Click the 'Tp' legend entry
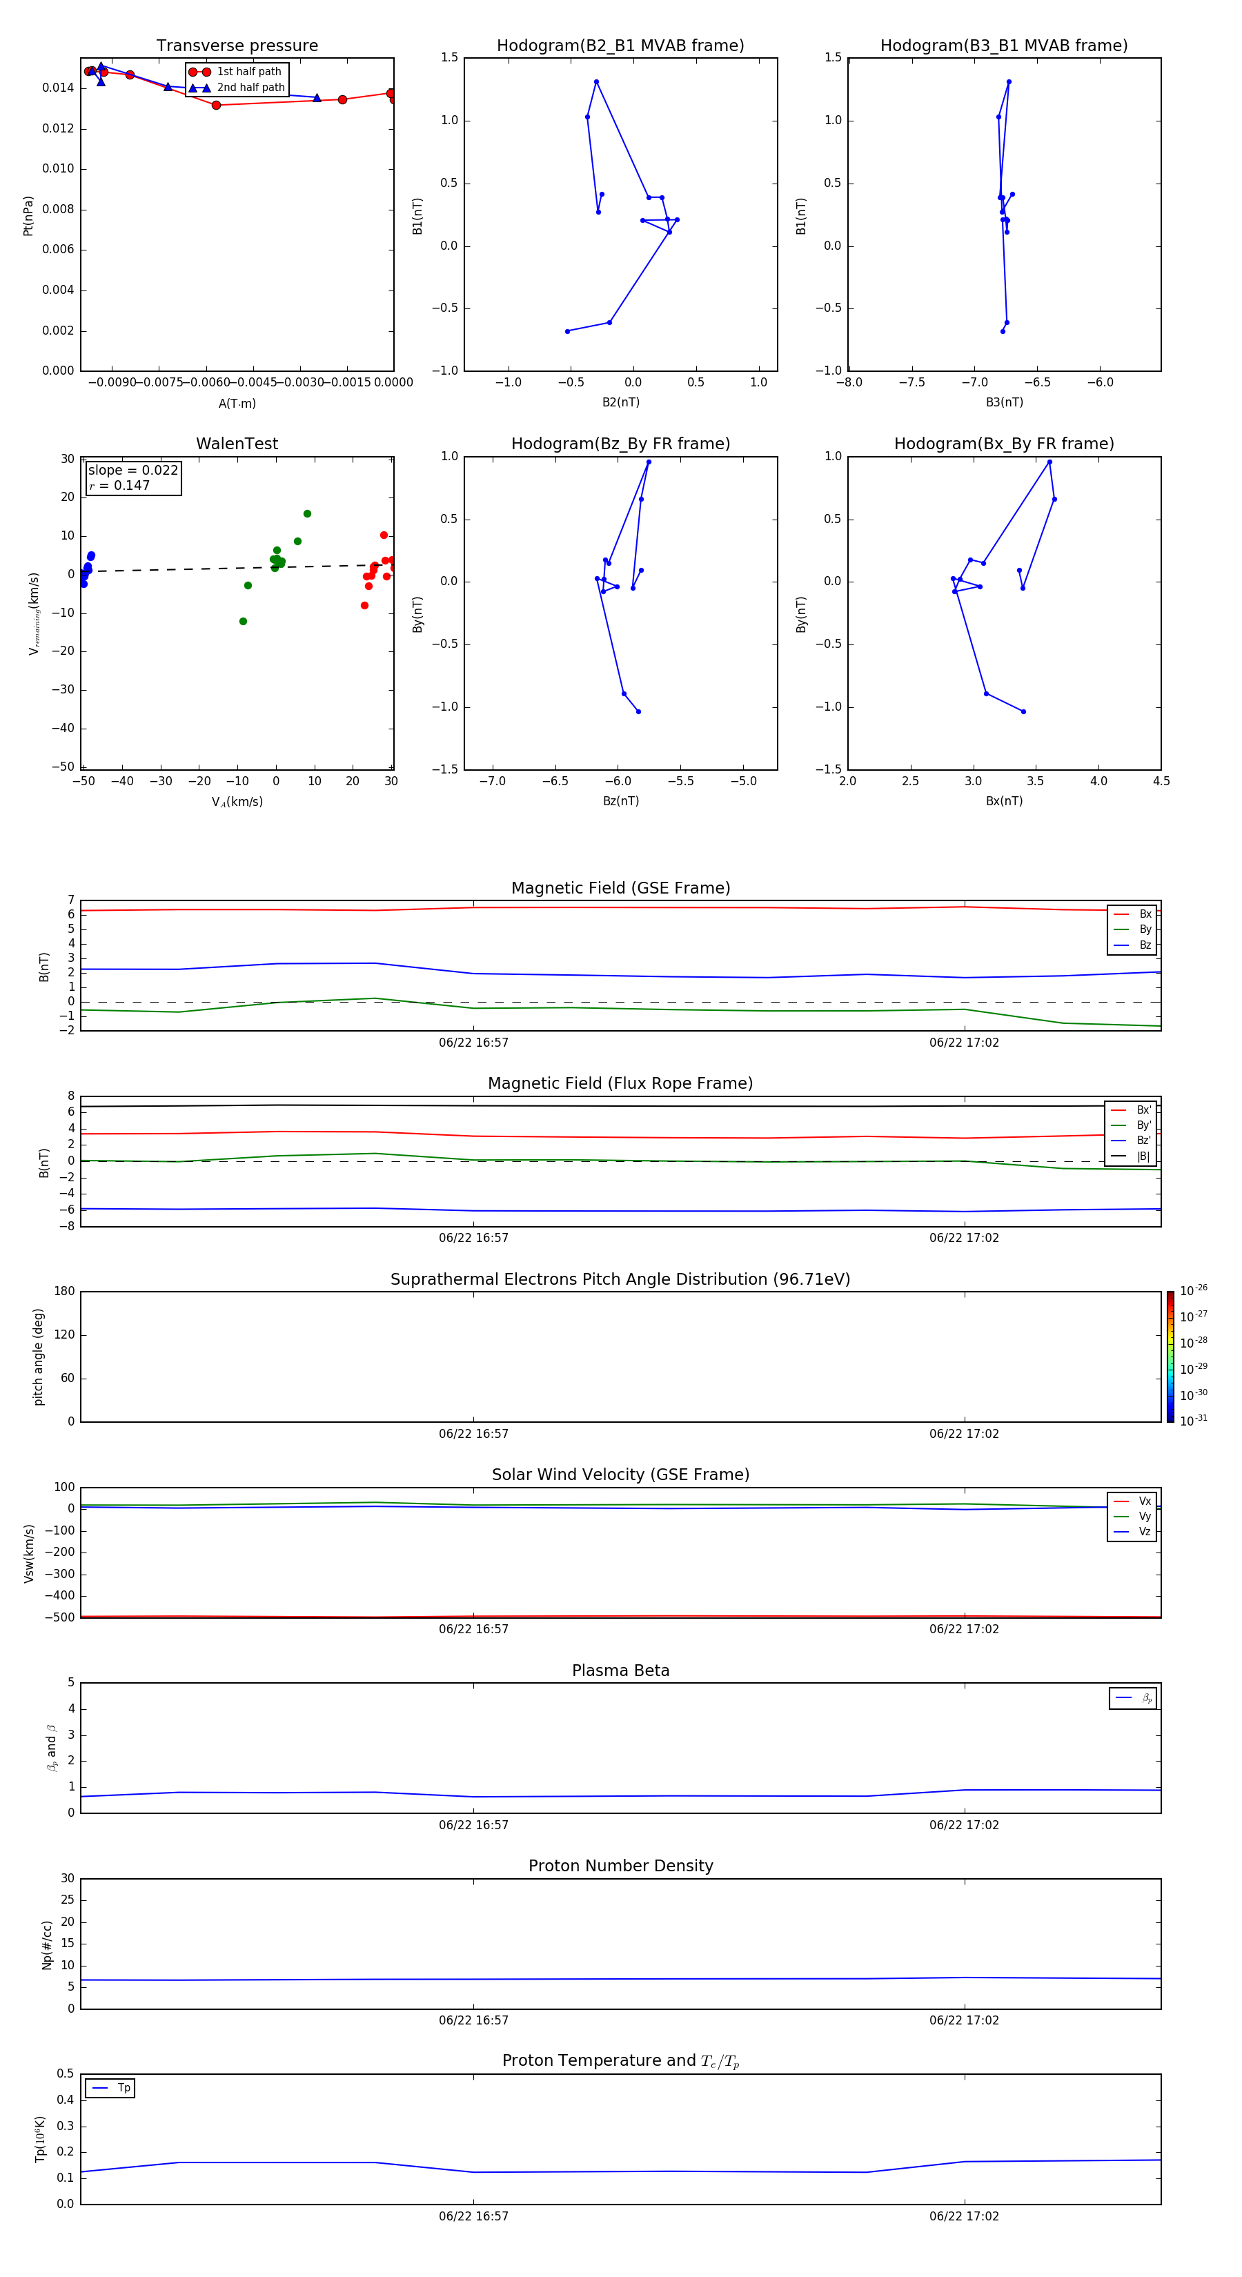 pyautogui.click(x=110, y=2088)
